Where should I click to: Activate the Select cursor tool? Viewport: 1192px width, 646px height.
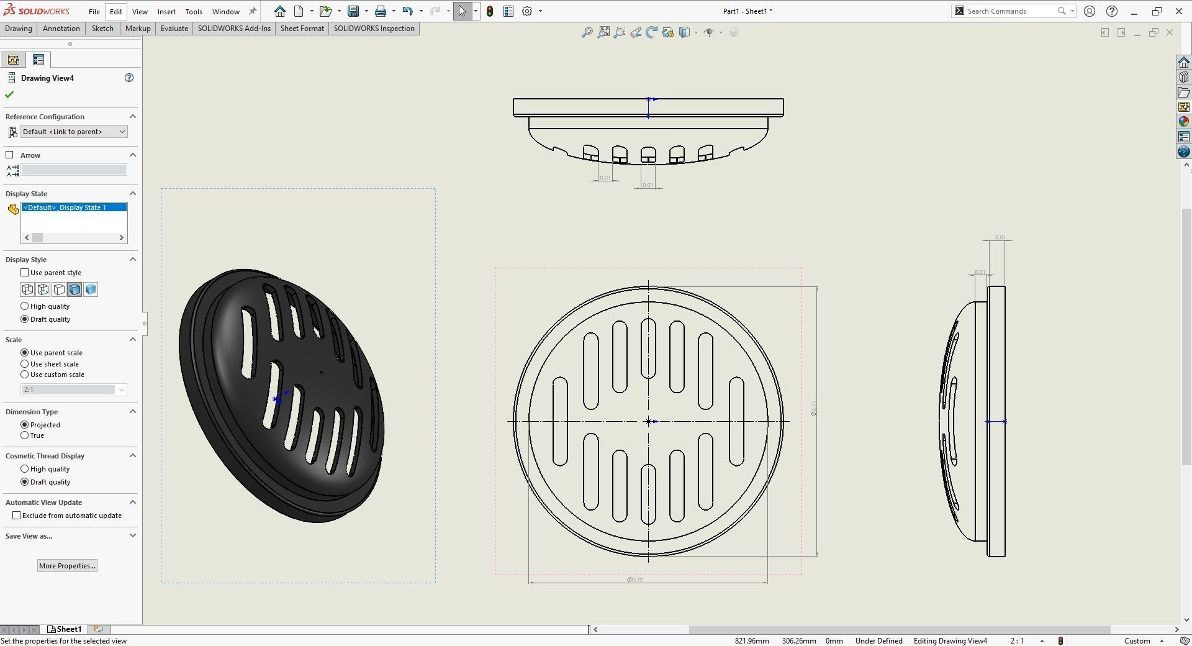[463, 11]
